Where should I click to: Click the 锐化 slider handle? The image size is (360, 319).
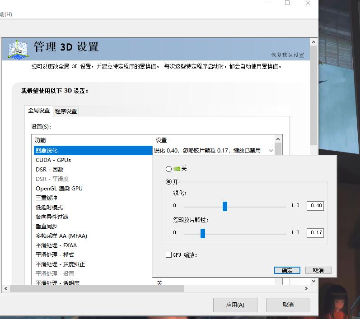click(x=225, y=206)
